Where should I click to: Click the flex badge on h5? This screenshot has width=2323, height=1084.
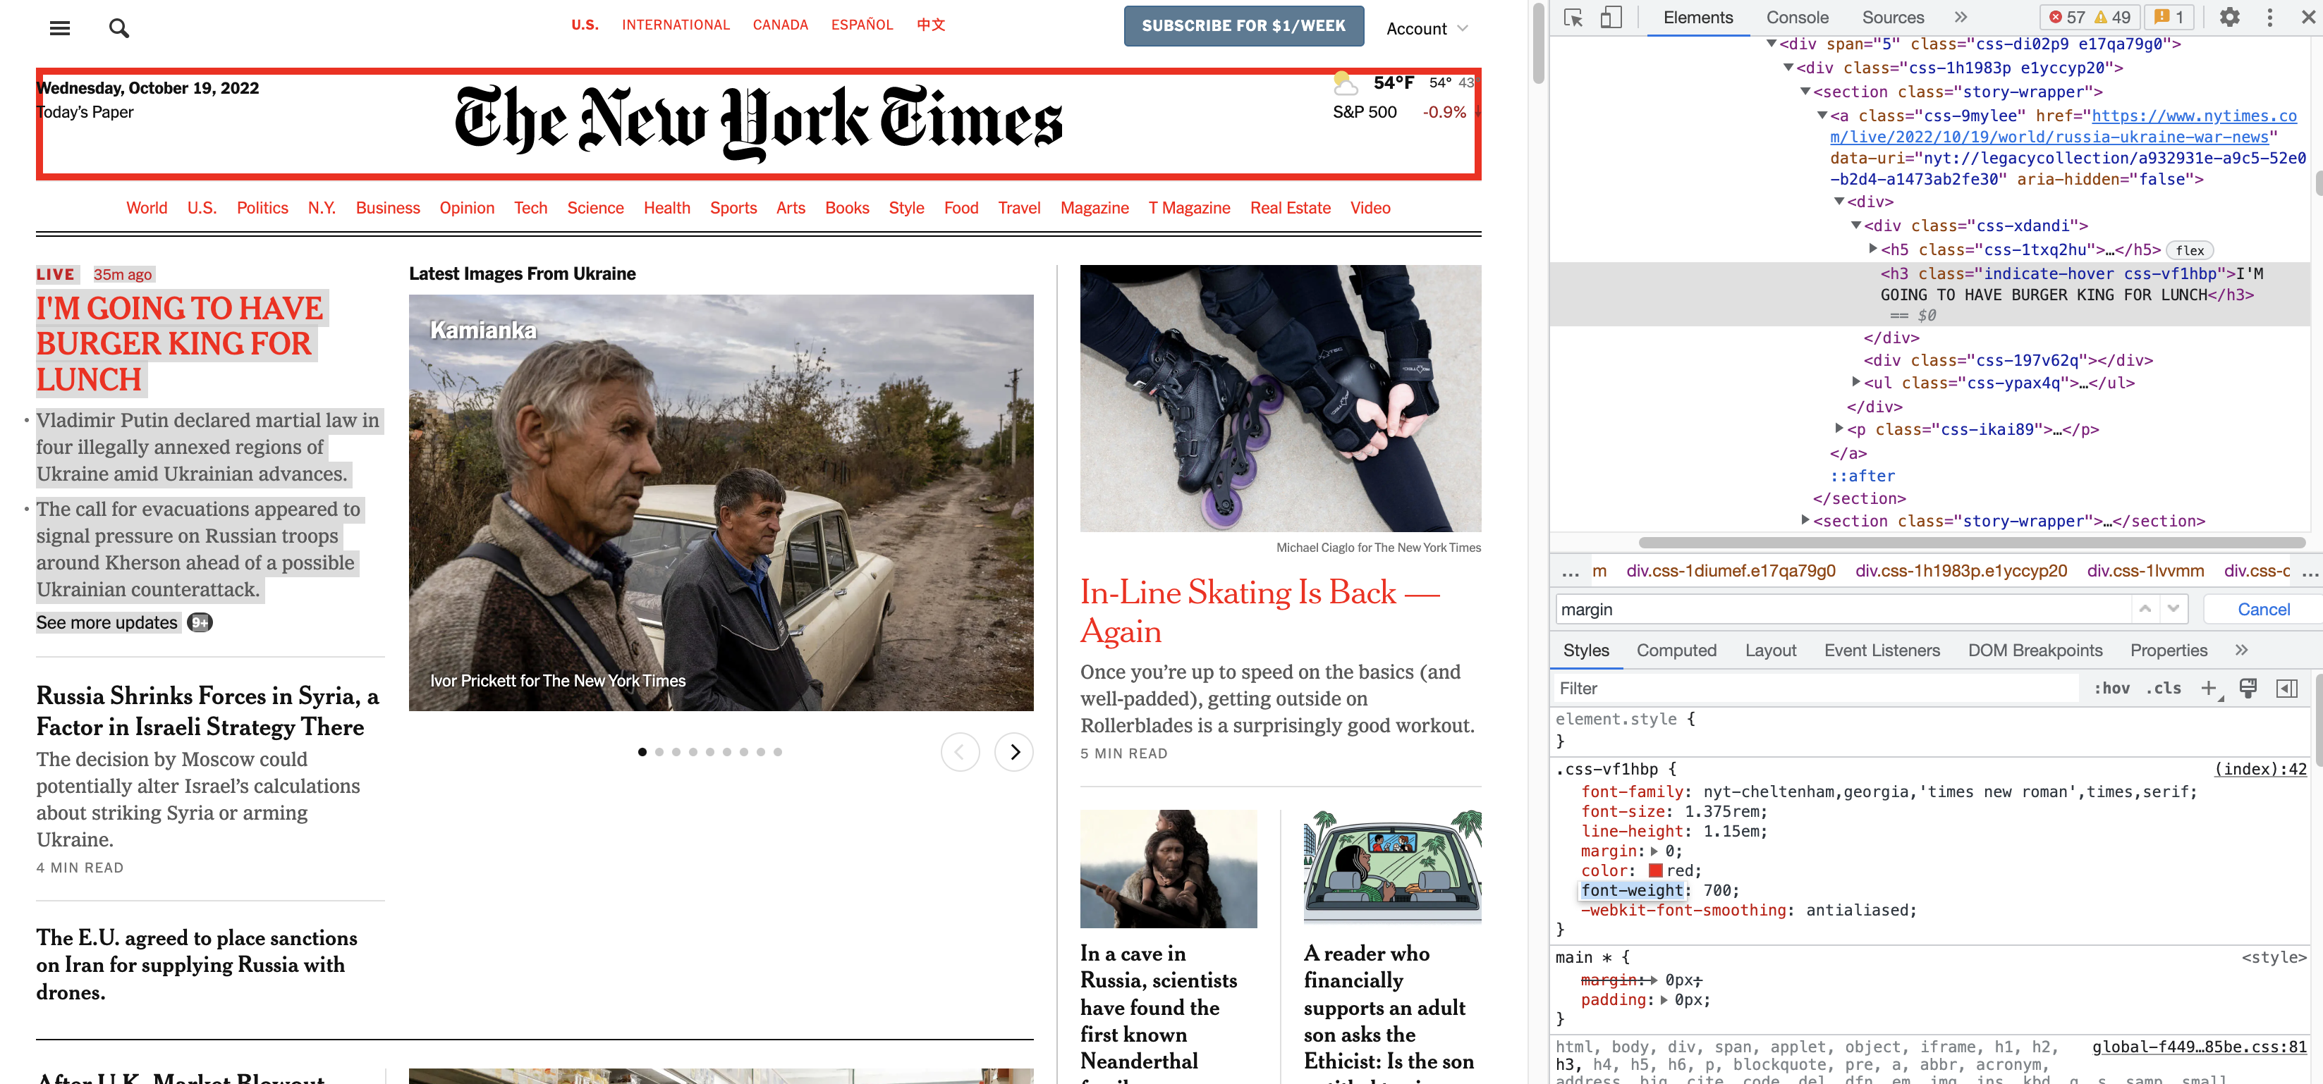point(2190,250)
